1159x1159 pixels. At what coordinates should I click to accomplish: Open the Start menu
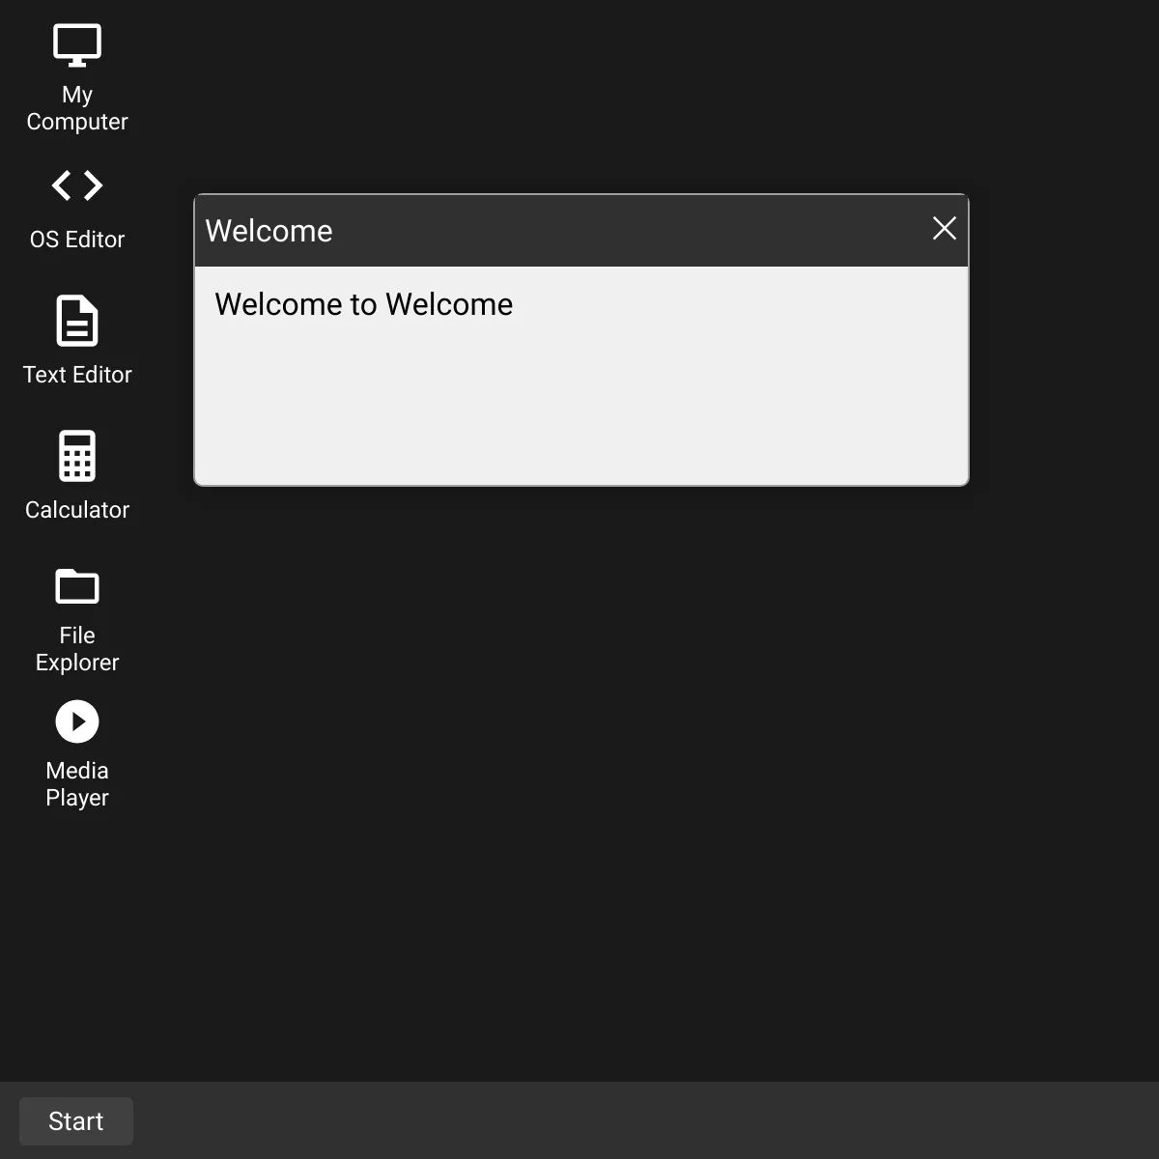click(x=76, y=1121)
